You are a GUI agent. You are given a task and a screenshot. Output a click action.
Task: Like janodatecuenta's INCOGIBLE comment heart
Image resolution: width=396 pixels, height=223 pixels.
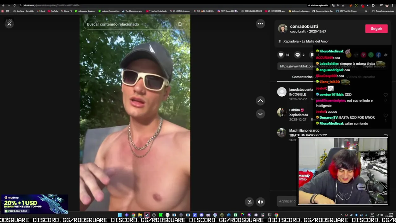click(x=385, y=95)
